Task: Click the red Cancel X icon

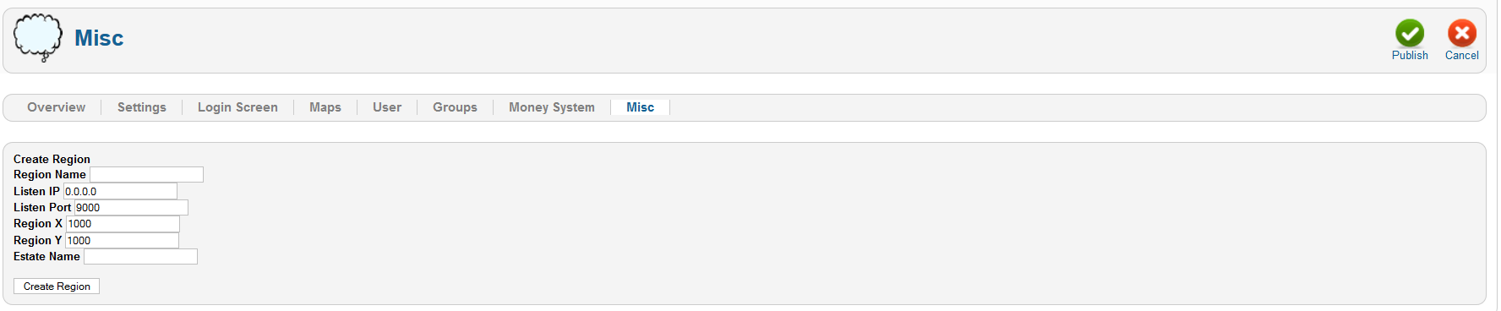Action: [x=1462, y=33]
